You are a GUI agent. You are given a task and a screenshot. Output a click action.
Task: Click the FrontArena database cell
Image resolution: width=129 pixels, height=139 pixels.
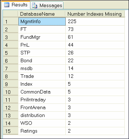tap(42, 107)
